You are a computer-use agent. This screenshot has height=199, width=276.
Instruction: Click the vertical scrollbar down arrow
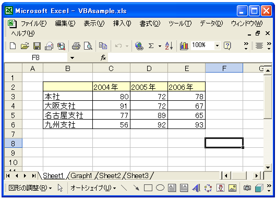pos(268,168)
